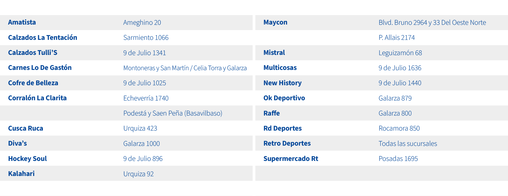The width and height of the screenshot is (508, 196).
Task: Select the Supermercado Rt entry
Action: (291, 159)
